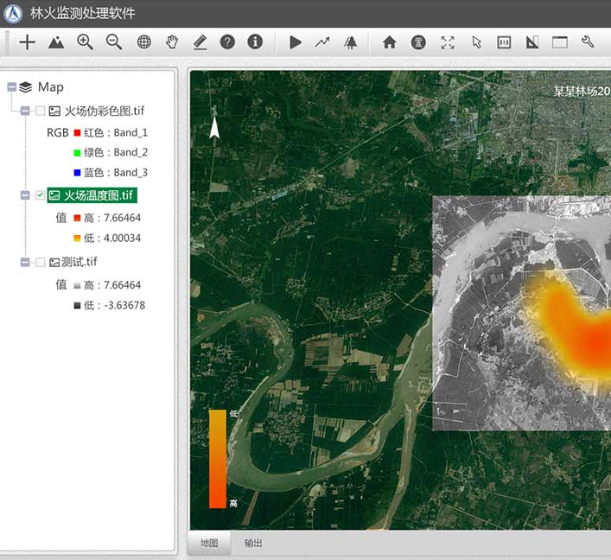Select the 测试.tif layer name
This screenshot has height=560, width=611.
coord(80,262)
